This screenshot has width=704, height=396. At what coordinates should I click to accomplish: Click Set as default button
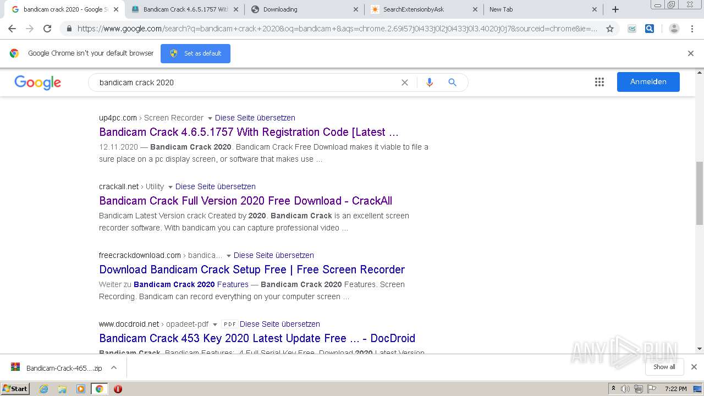[x=195, y=53]
